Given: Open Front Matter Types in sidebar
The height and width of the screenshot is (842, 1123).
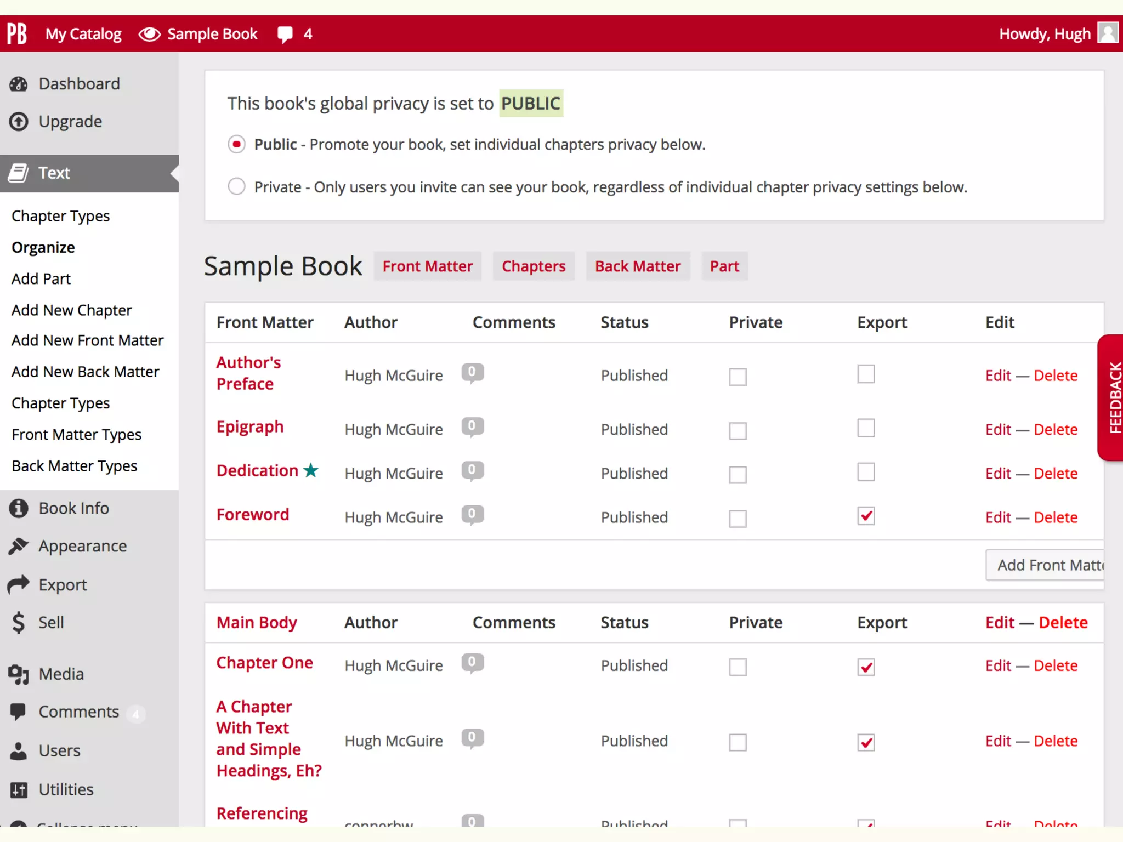Looking at the screenshot, I should pos(76,435).
